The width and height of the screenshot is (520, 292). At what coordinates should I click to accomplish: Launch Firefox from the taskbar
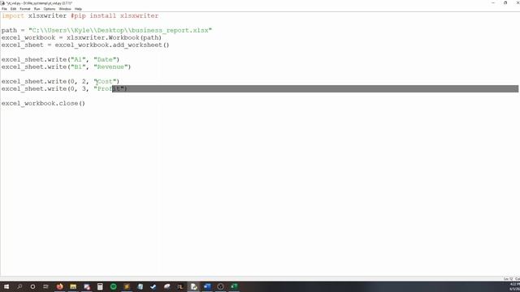click(59, 286)
